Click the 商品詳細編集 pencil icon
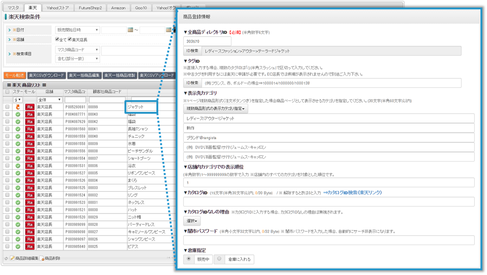This screenshot has height=275, width=487. pyautogui.click(x=12, y=258)
